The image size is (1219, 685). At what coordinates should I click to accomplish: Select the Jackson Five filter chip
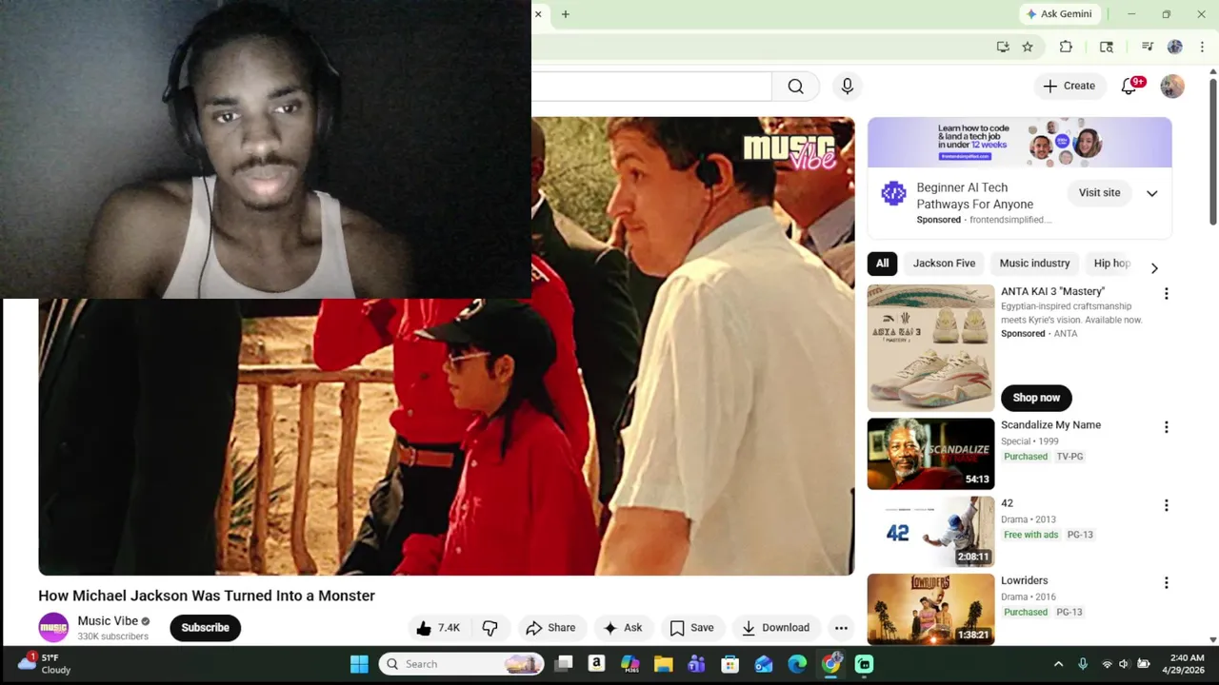(944, 264)
